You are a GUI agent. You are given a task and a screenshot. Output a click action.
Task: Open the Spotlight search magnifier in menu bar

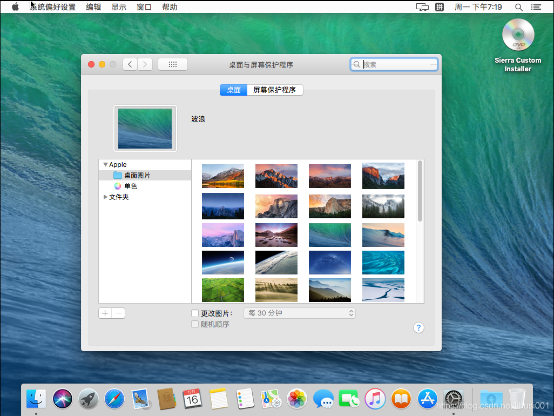[x=518, y=7]
